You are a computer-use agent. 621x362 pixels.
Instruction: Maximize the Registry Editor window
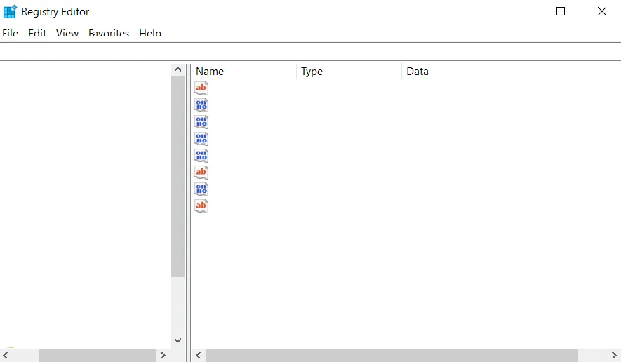[561, 11]
